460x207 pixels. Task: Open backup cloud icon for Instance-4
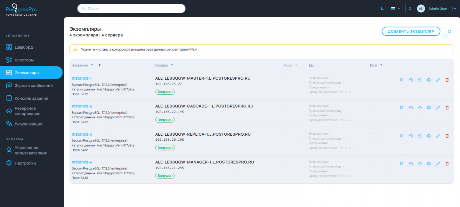click(x=420, y=164)
